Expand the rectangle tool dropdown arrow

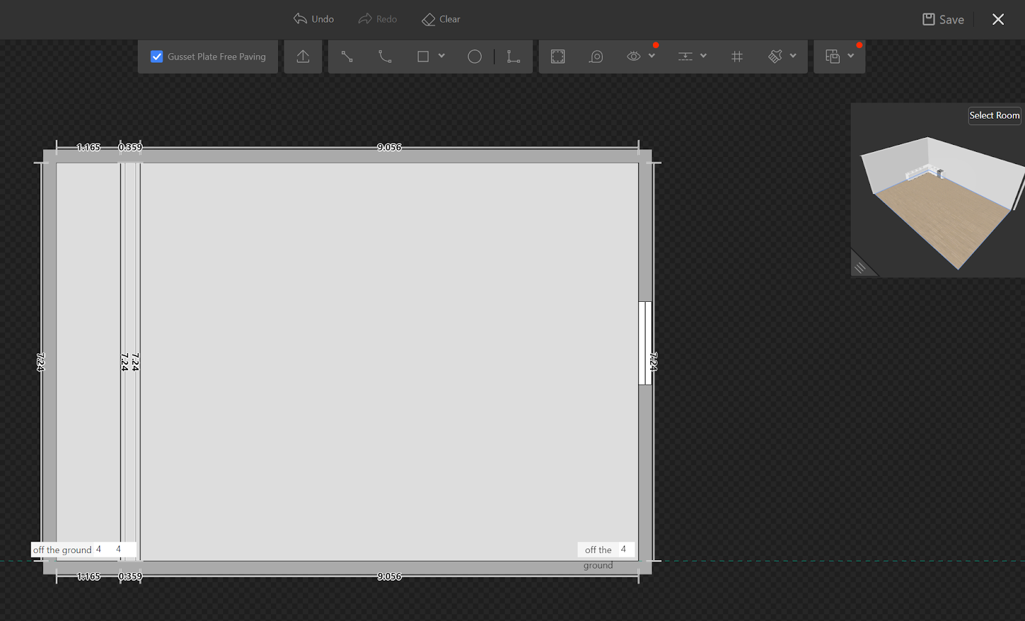441,56
